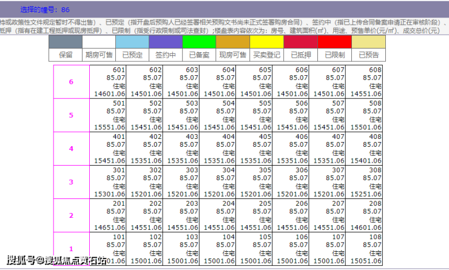Click the 已预定 legend label

coord(132,55)
